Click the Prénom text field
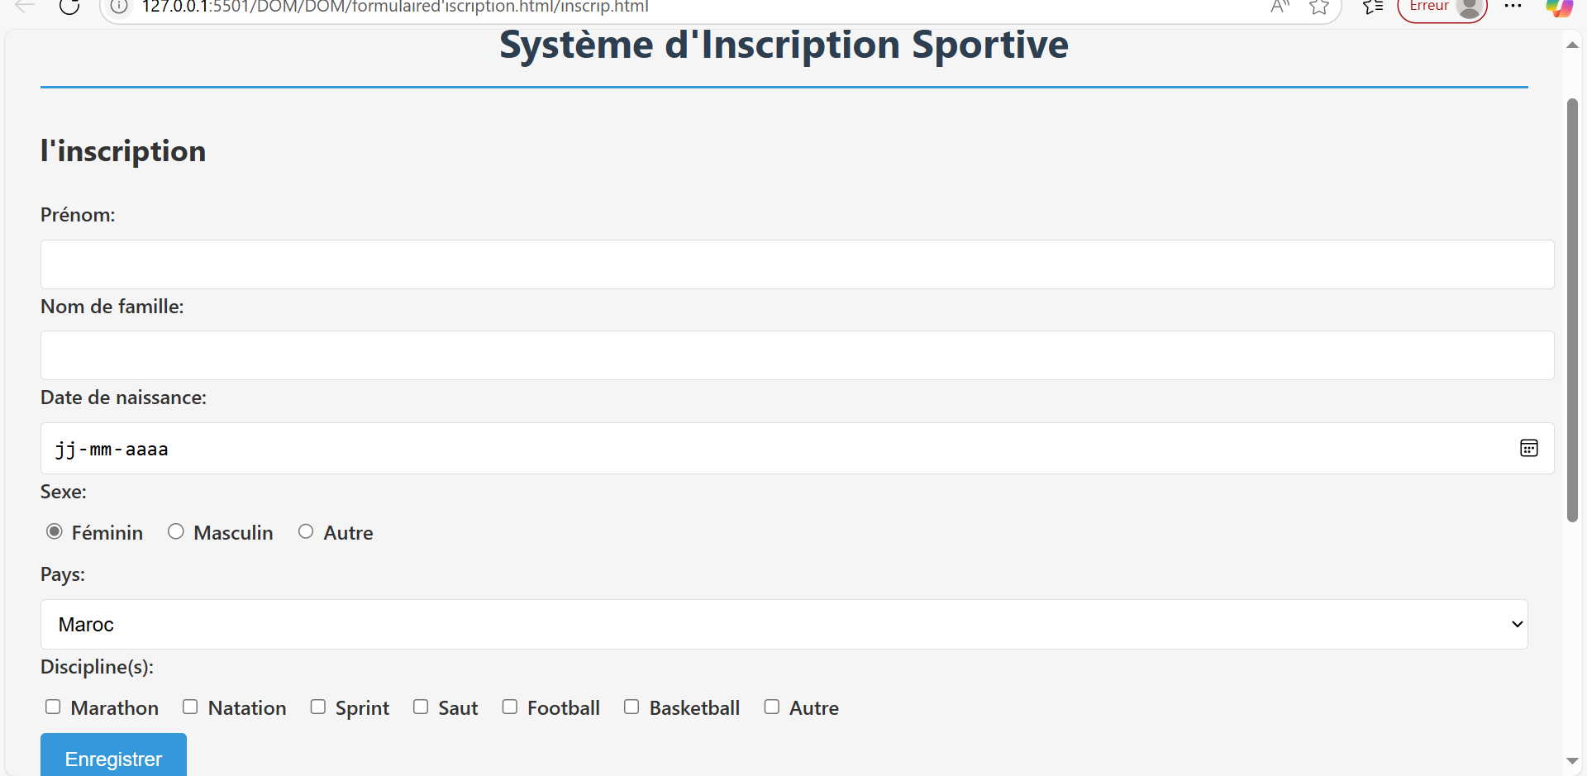This screenshot has width=1587, height=776. coord(797,264)
